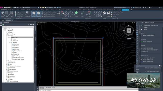Click the Quick Profile tool
163x91 pixels.
click(108, 14)
